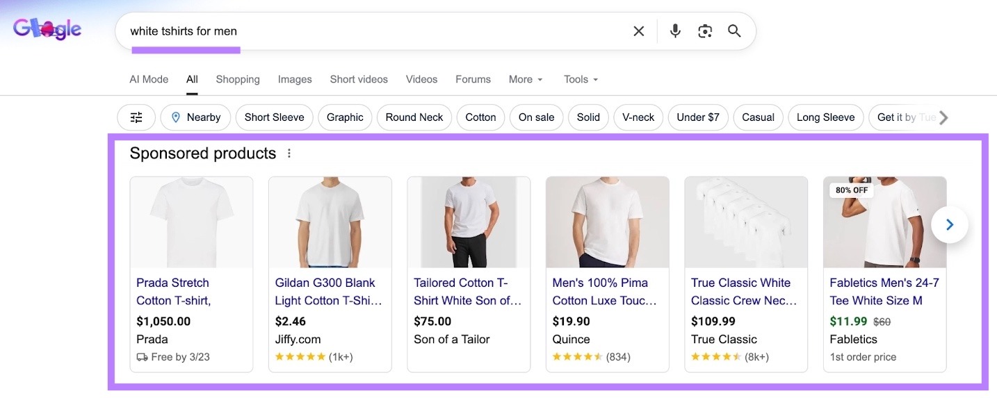Expand the More dropdown menu
This screenshot has height=398, width=997.
pos(526,79)
